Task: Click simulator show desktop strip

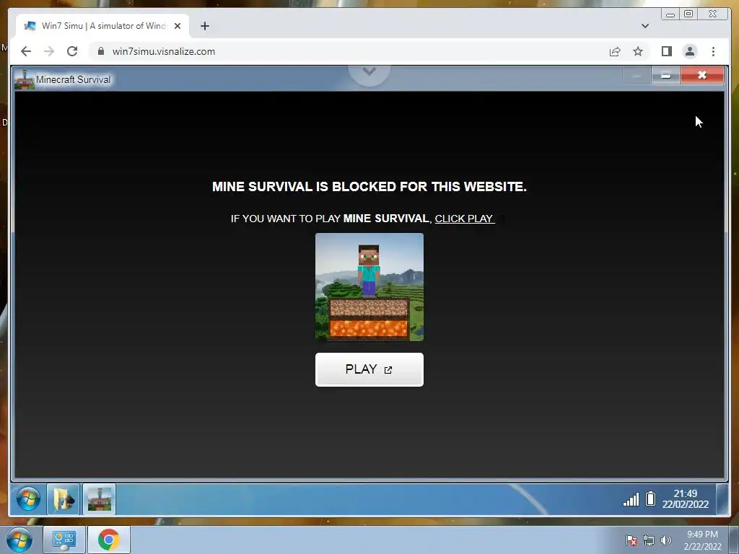Action: [722, 499]
